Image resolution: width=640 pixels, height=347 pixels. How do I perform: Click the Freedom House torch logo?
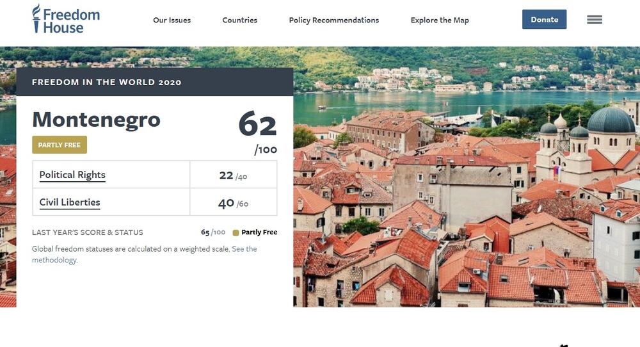(x=36, y=19)
